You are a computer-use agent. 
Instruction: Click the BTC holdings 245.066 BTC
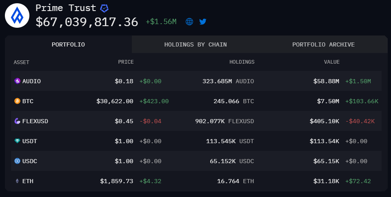(x=233, y=101)
